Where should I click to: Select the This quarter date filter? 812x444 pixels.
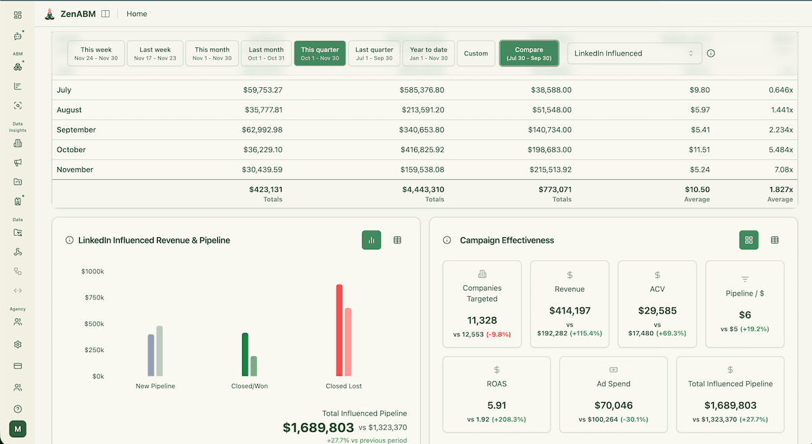click(319, 53)
